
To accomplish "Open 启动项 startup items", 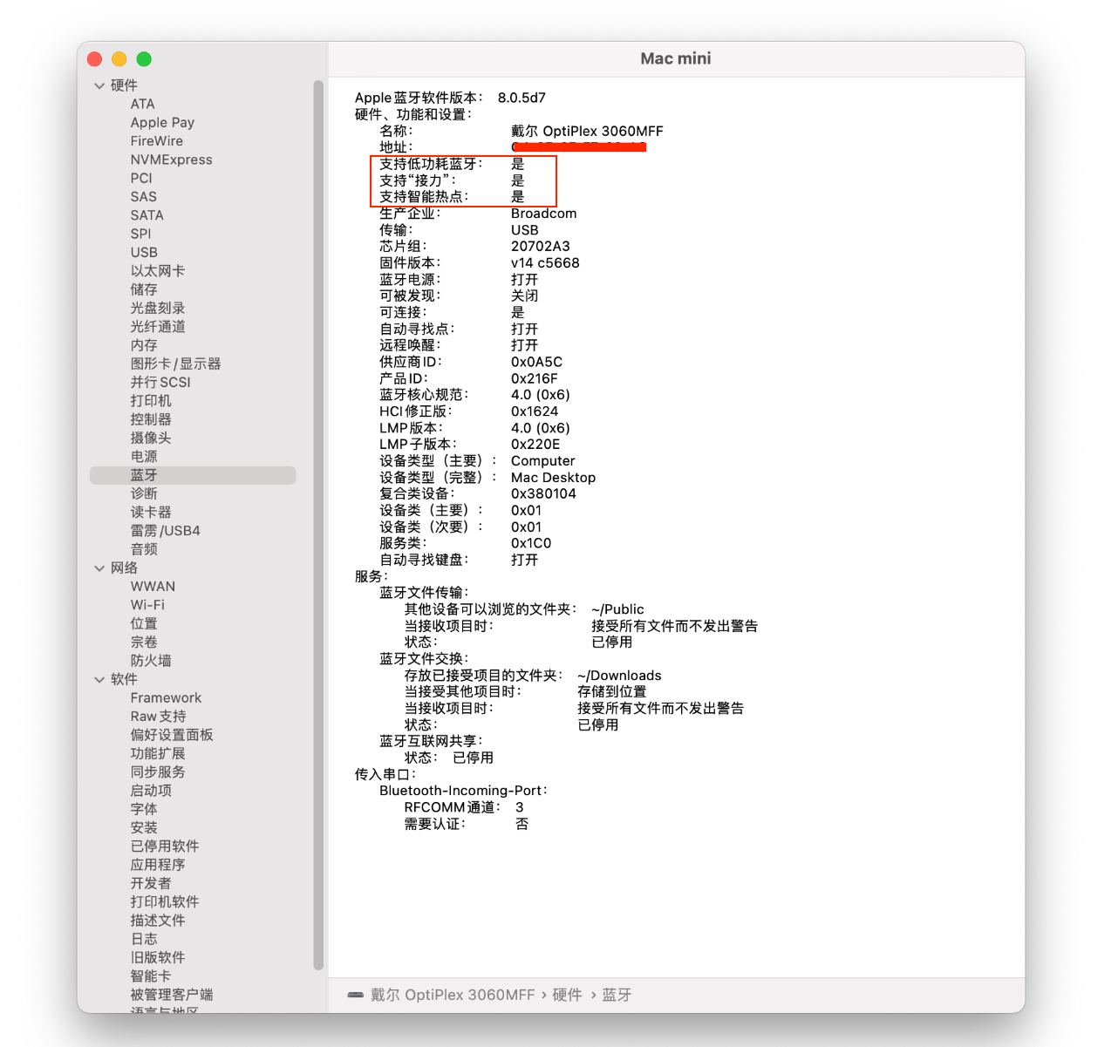I will coord(151,791).
